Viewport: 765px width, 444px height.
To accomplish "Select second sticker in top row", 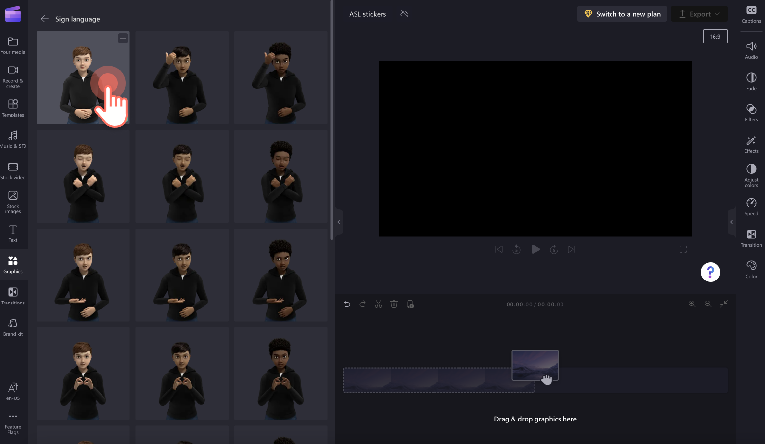I will tap(182, 78).
